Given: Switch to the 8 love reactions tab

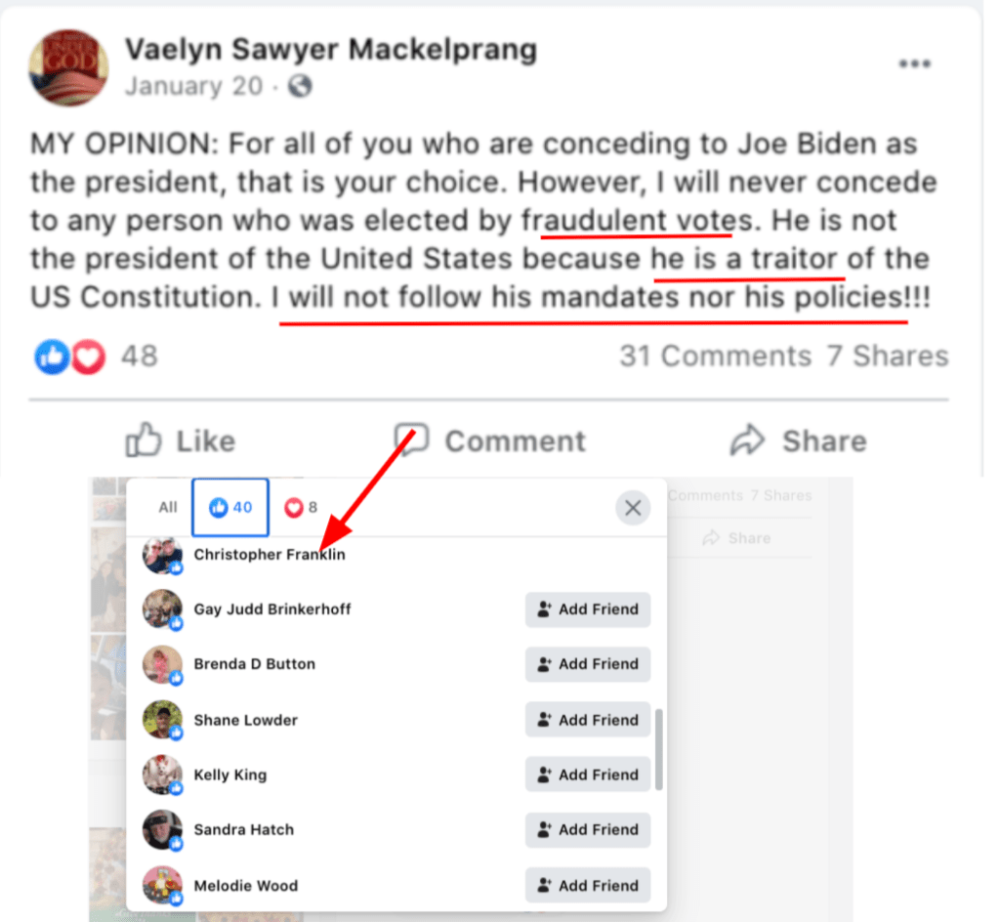Looking at the screenshot, I should pyautogui.click(x=301, y=507).
